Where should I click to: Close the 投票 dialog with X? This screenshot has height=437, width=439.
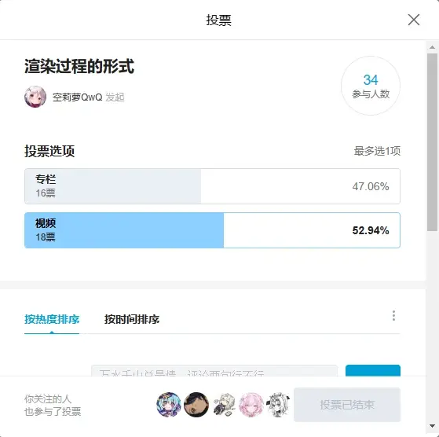tap(414, 20)
